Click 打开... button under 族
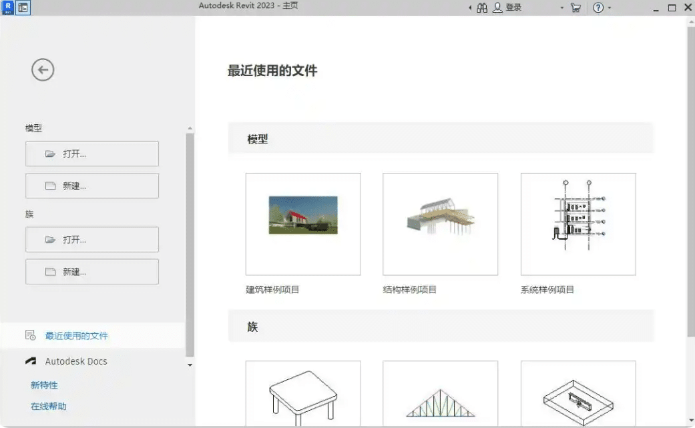Screen dimensions: 695x428 coord(92,240)
